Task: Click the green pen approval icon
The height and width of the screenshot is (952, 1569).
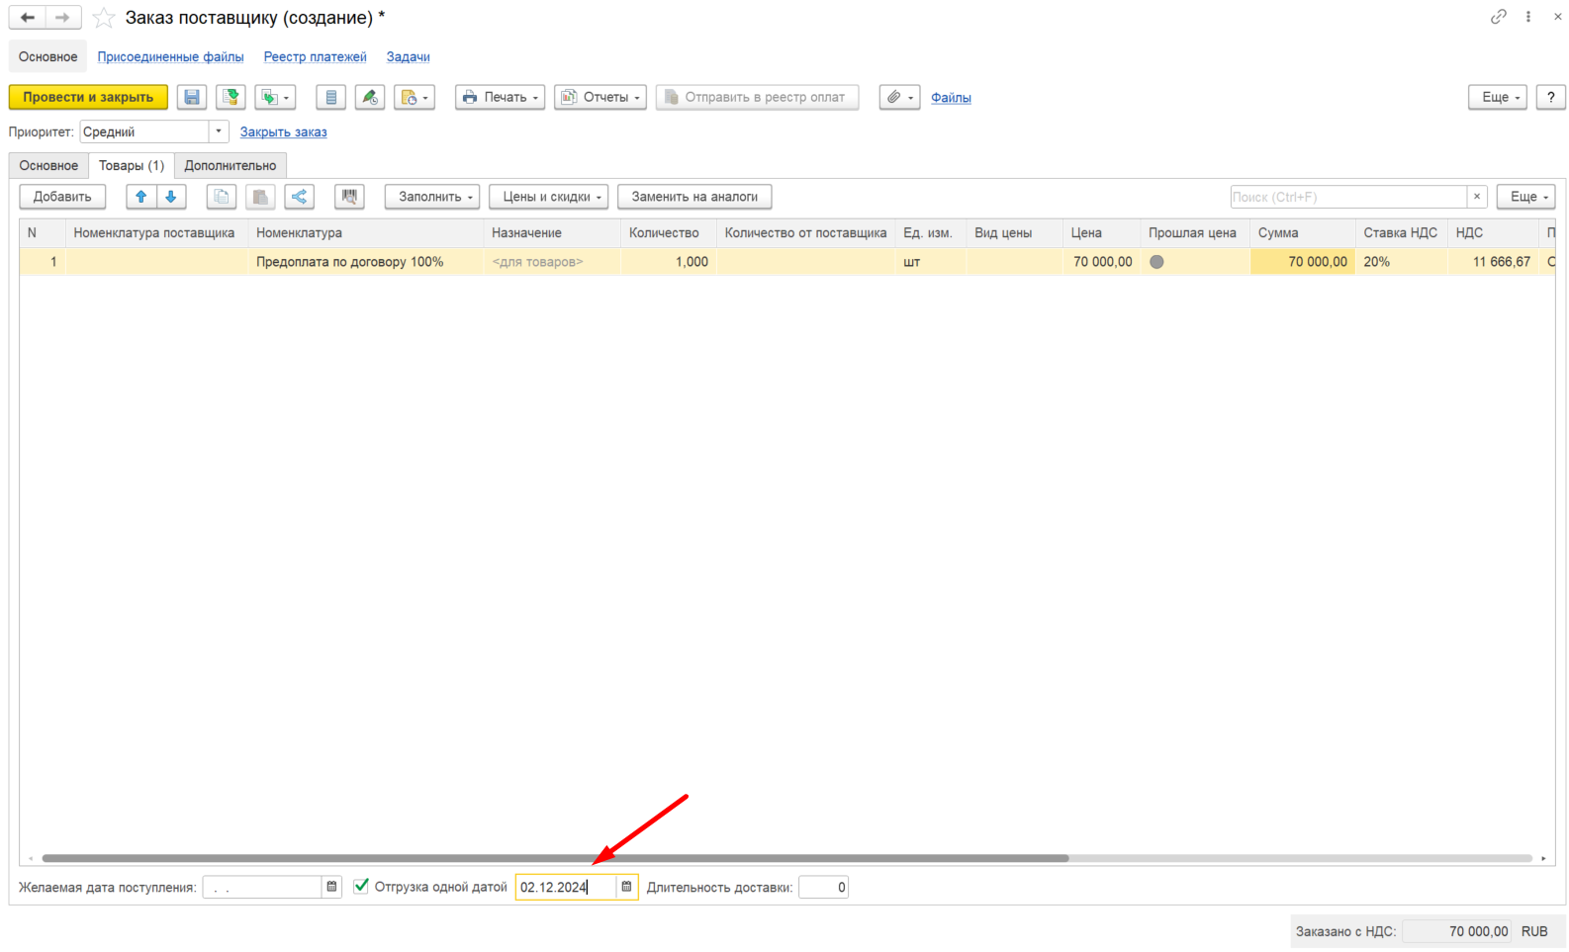Action: pos(370,97)
